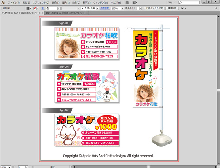Screen dimensions: 220x168
Task: Click the control panel options menu icon
Action: point(216,8)
